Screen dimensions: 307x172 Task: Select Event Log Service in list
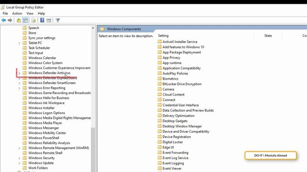[175, 158]
